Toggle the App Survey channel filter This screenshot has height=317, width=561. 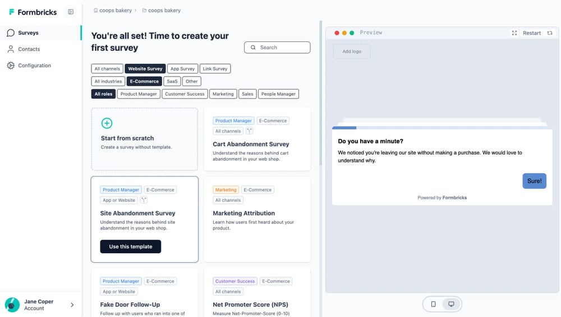pos(182,69)
